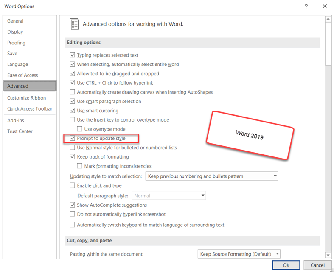This screenshot has width=334, height=273.
Task: Click the Help question mark icon
Action: click(306, 6)
